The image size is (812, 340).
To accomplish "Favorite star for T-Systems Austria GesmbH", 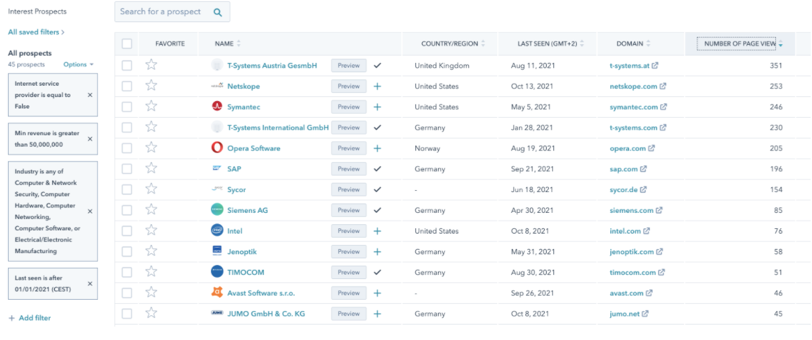I will [x=151, y=65].
